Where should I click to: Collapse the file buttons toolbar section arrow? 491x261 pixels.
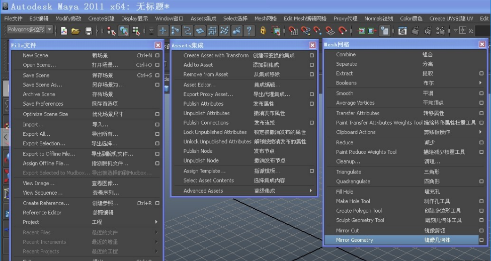97,31
